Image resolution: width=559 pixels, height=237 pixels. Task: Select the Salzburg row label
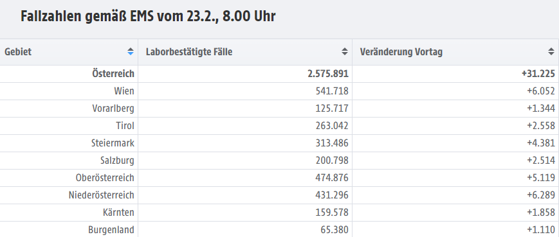[117, 161]
